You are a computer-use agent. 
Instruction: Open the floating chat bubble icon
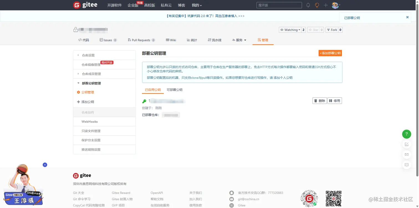[x=407, y=165]
